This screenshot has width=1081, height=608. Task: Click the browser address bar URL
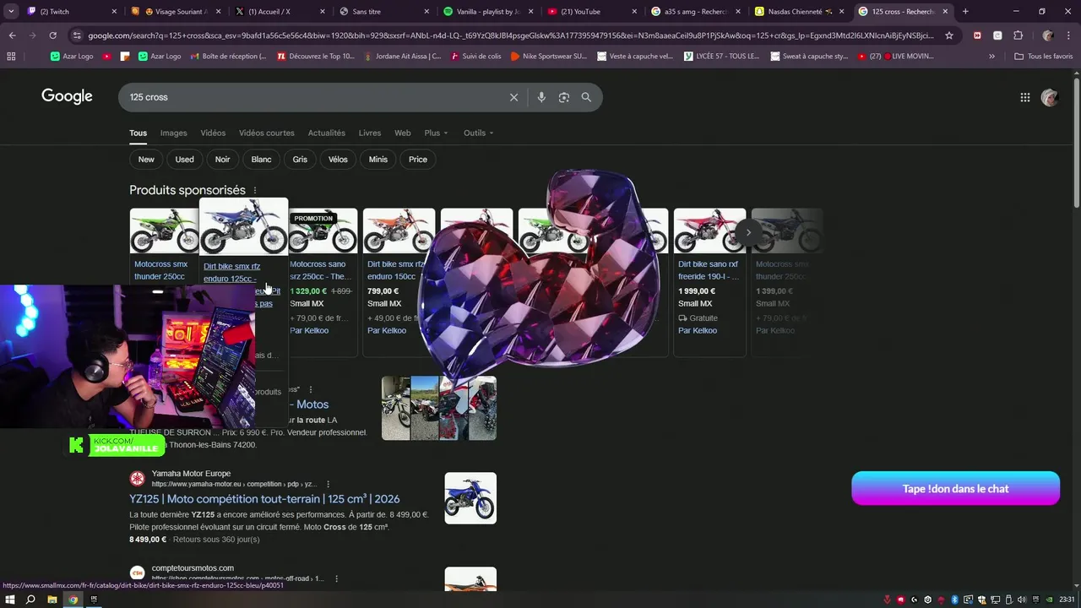510,35
